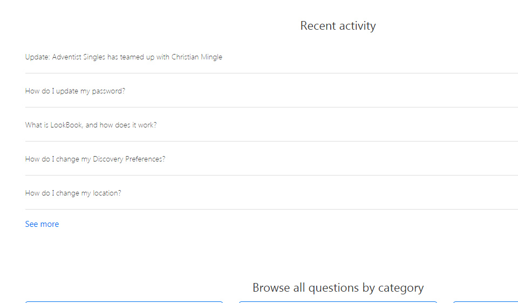This screenshot has width=518, height=303.
Task: Click the "See more" link
Action: 42,224
